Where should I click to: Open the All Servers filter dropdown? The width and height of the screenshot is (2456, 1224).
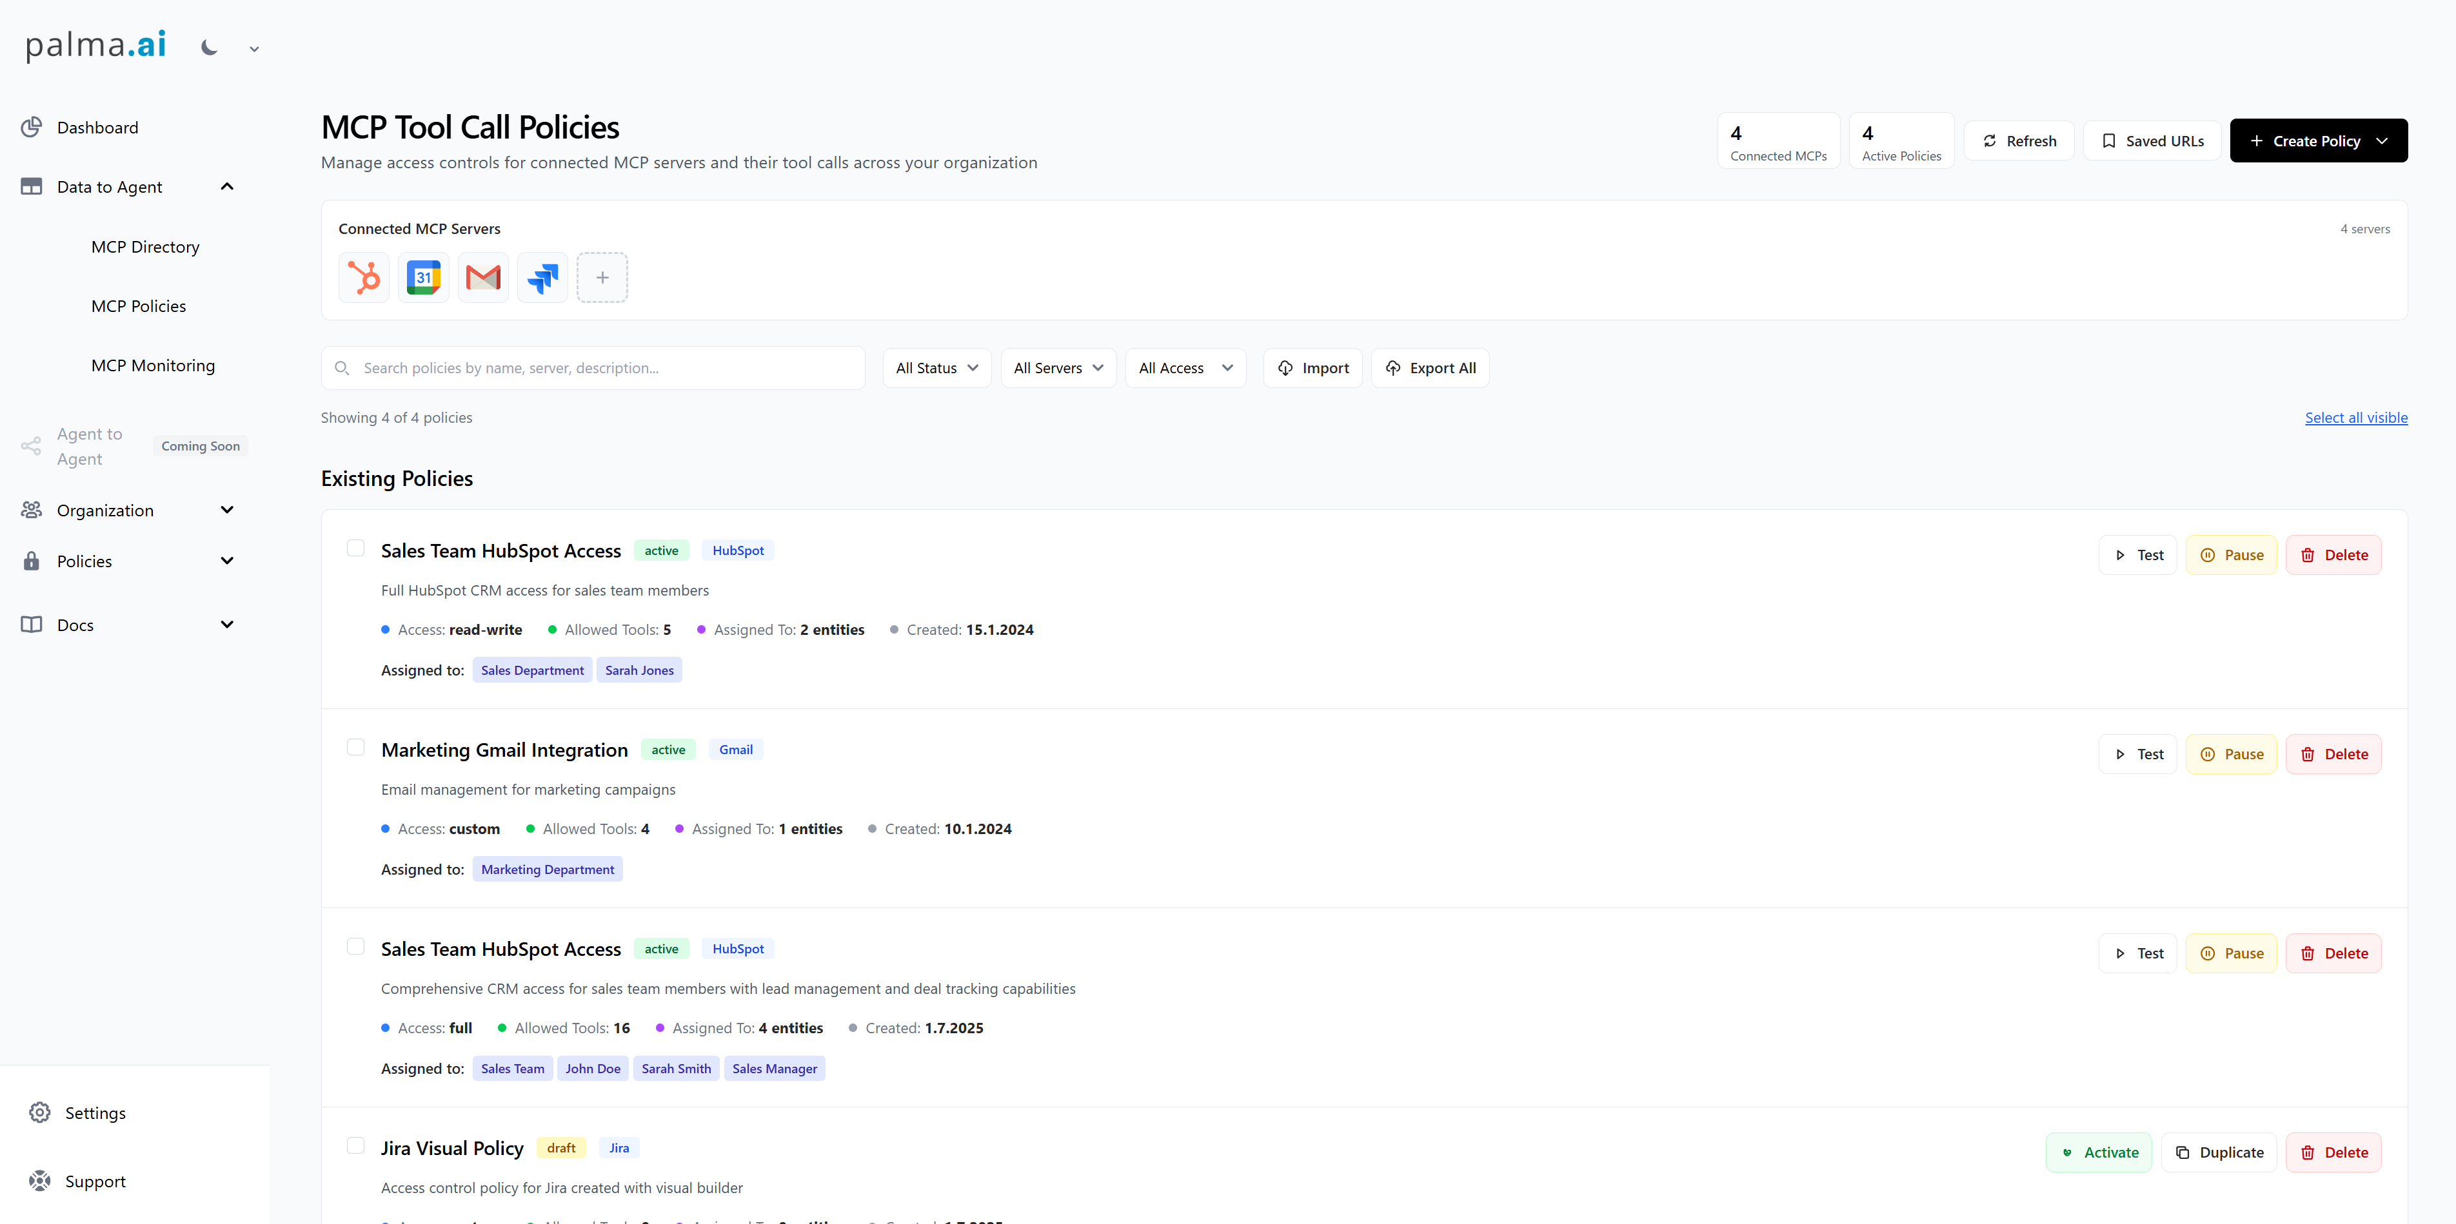pyautogui.click(x=1058, y=367)
